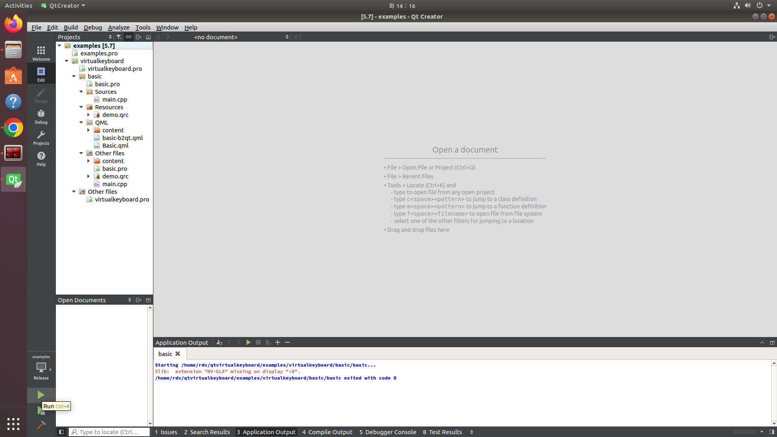Zoom out the Application Output text
The width and height of the screenshot is (777, 437).
tap(287, 342)
